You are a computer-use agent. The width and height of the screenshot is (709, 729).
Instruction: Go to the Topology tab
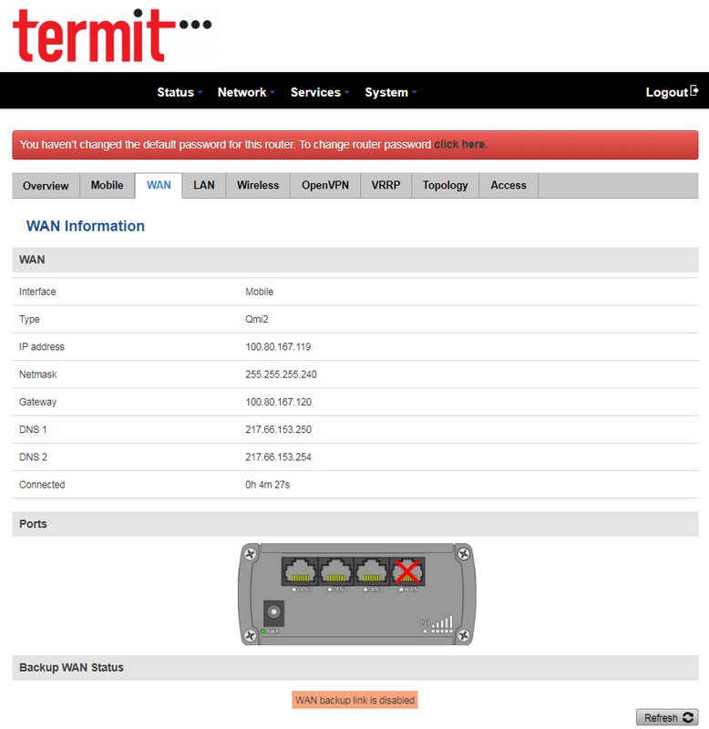point(446,186)
